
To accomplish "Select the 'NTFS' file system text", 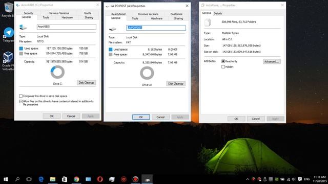I will 40,41.
